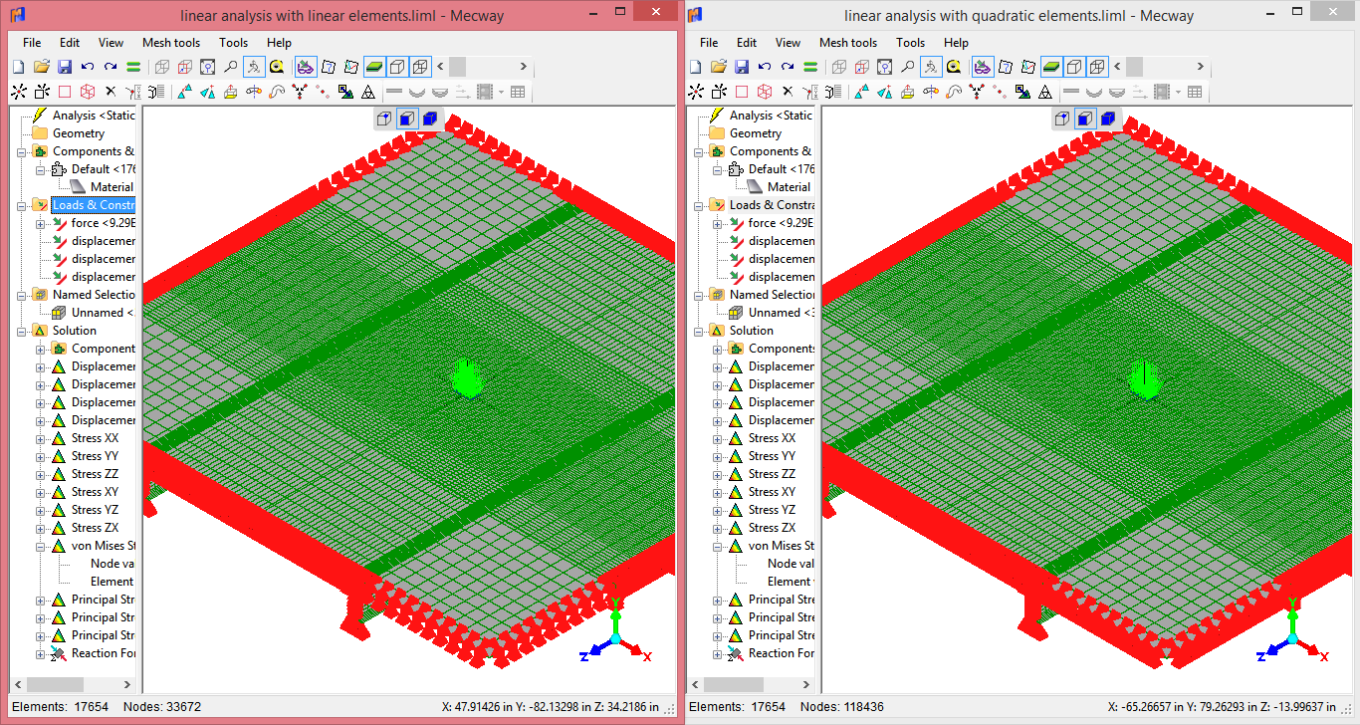Click revolve icon in linear elements window
Screen dimensions: 1360x725
click(x=253, y=92)
